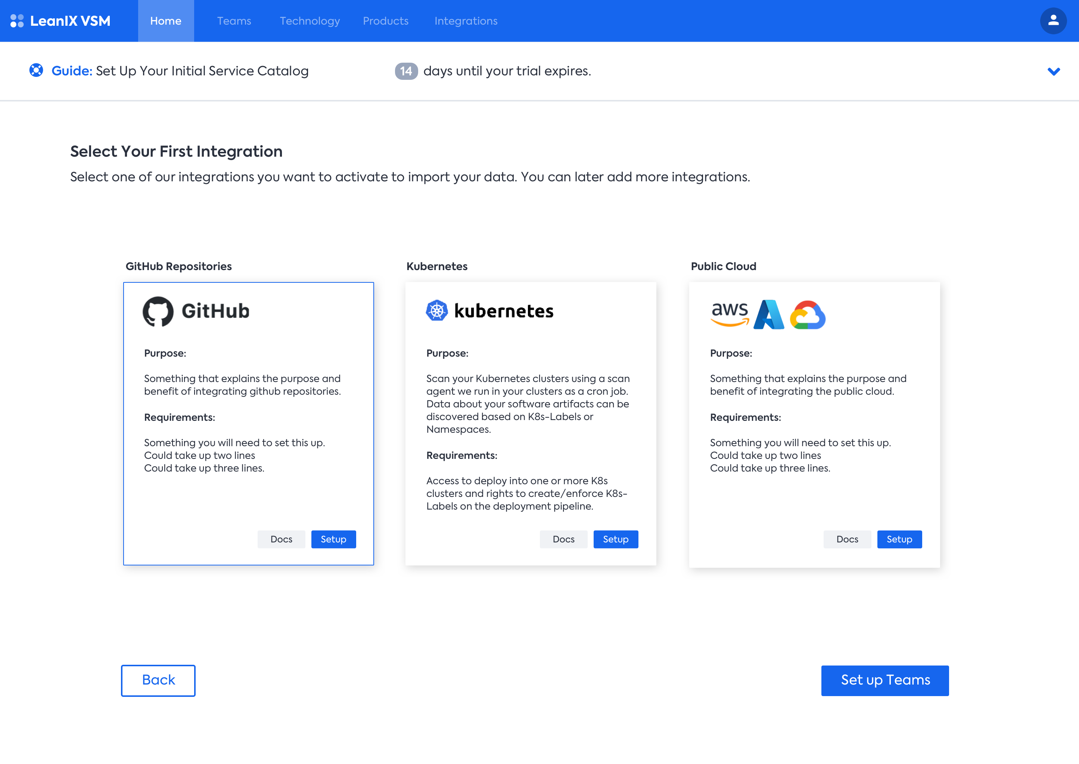Screen dimensions: 1079x764
Task: Switch to the Technology tab
Action: pos(310,21)
